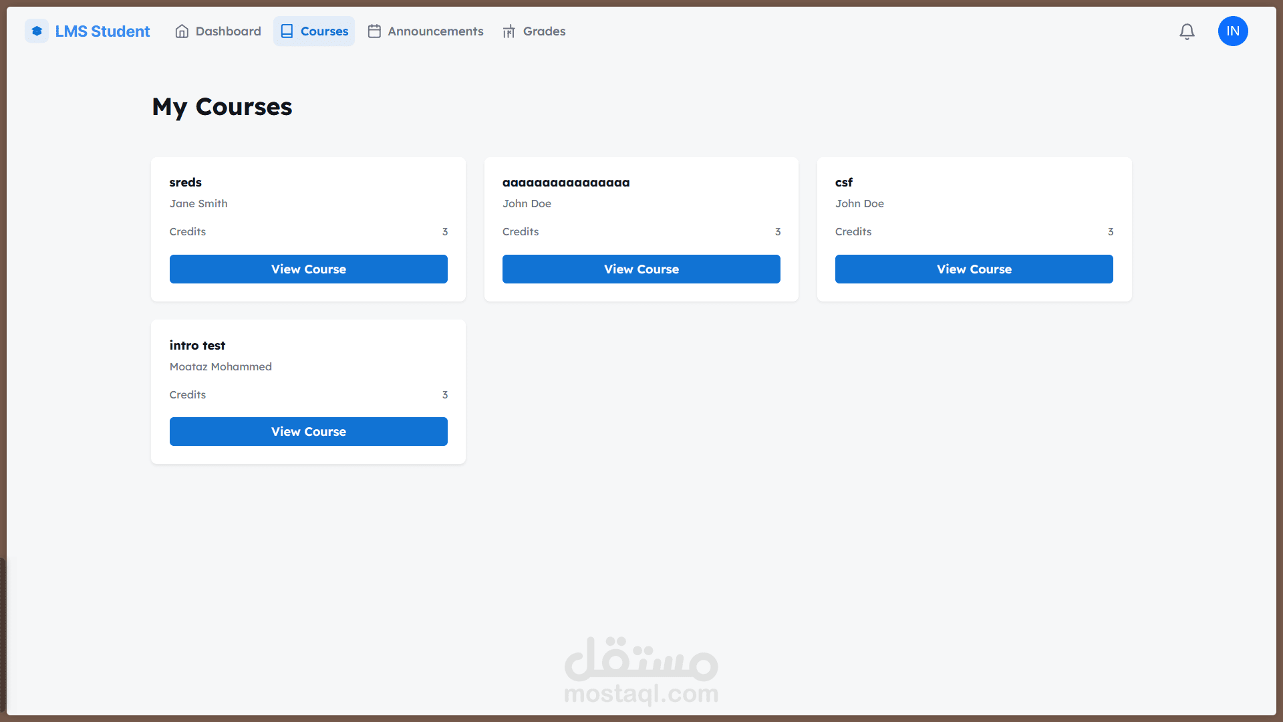1283x722 pixels.
Task: Select the Courses tab label
Action: pyautogui.click(x=324, y=31)
